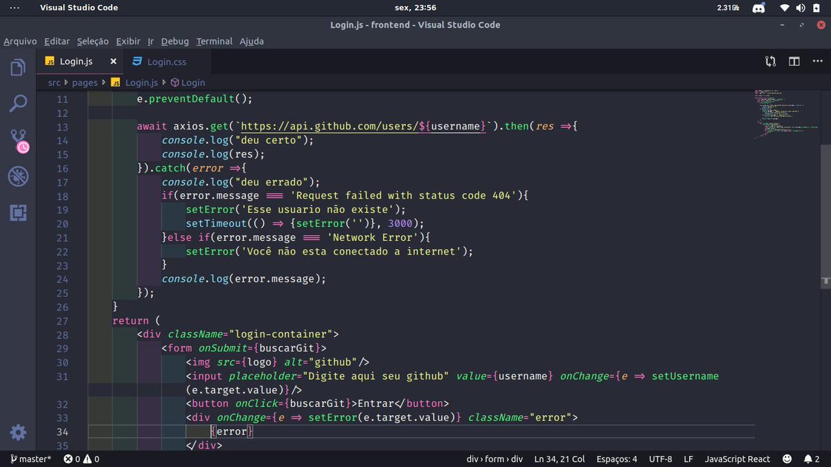This screenshot has height=467, width=831.
Task: Open the editor More Actions ellipsis
Action: pyautogui.click(x=816, y=61)
